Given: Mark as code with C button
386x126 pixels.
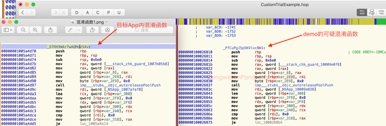Looking at the screenshot, I should tap(98, 12).
